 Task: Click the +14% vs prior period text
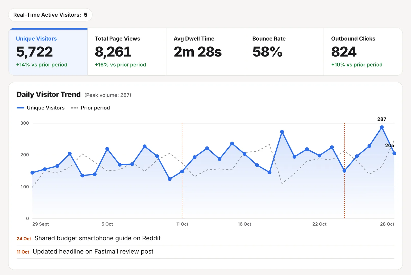tap(42, 65)
